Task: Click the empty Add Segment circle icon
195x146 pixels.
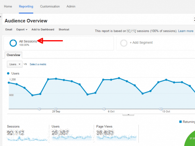Action: 123,43
